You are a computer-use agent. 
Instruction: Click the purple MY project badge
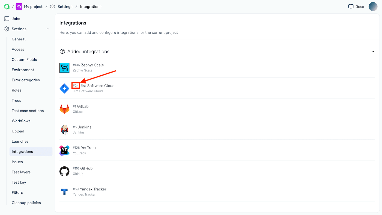pos(19,7)
